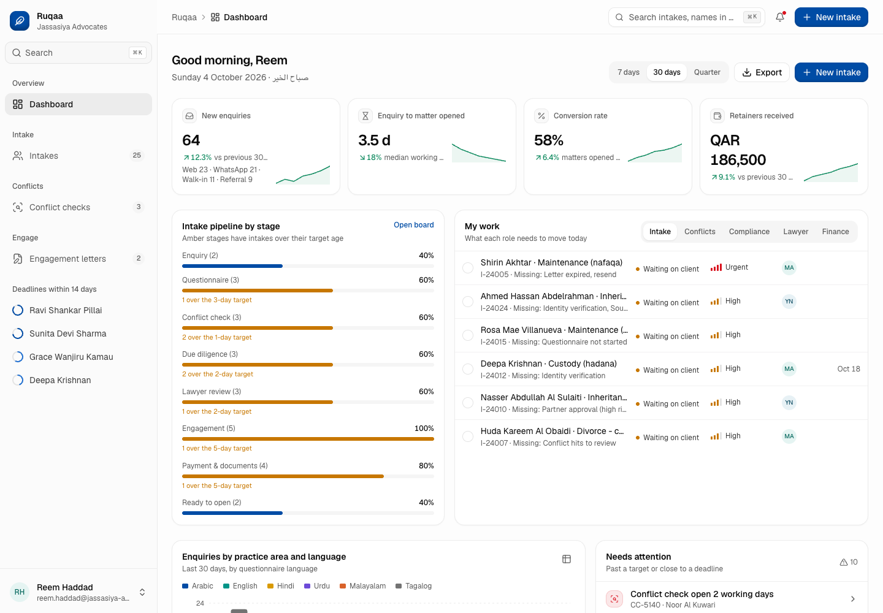Click progress ring beside Ravi Shankar Pillai
Image resolution: width=883 pixels, height=613 pixels.
click(18, 310)
